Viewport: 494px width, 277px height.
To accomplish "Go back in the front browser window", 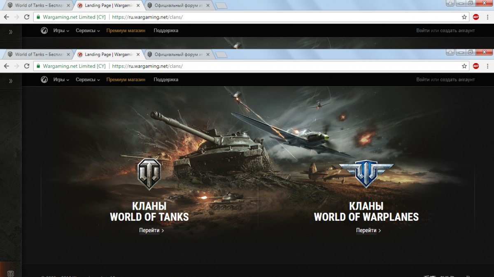I will pos(6,66).
